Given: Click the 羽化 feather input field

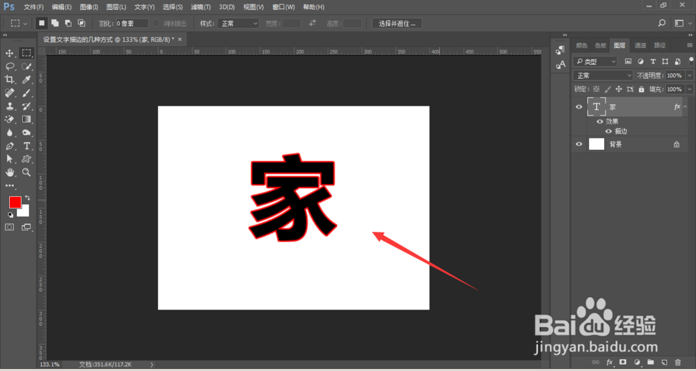Looking at the screenshot, I should (x=132, y=24).
